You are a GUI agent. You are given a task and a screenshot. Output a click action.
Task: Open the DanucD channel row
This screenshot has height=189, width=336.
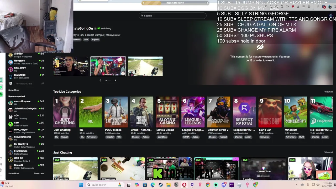[26, 167]
